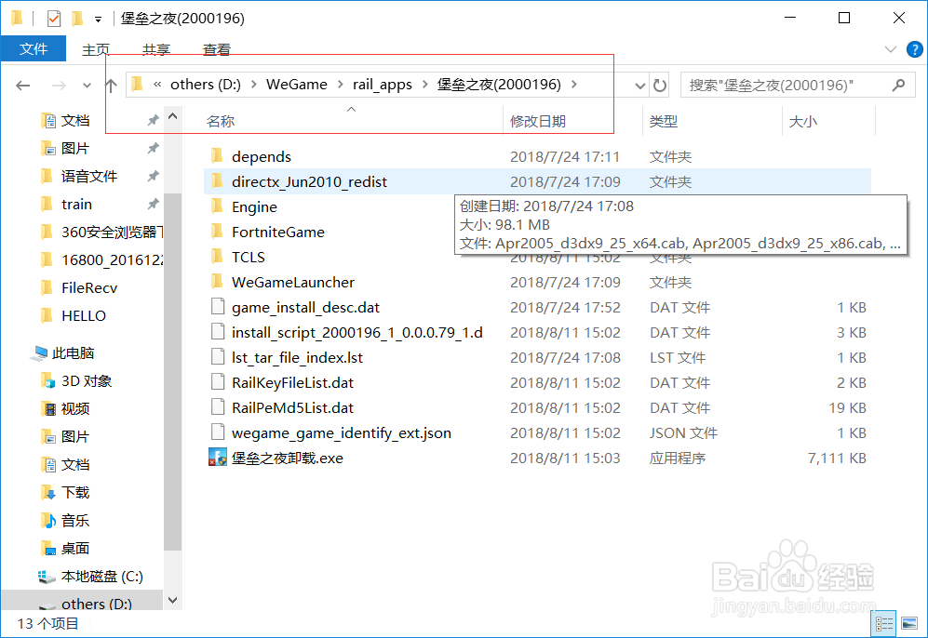
Task: Switch to details view icon in status bar
Action: click(x=884, y=623)
